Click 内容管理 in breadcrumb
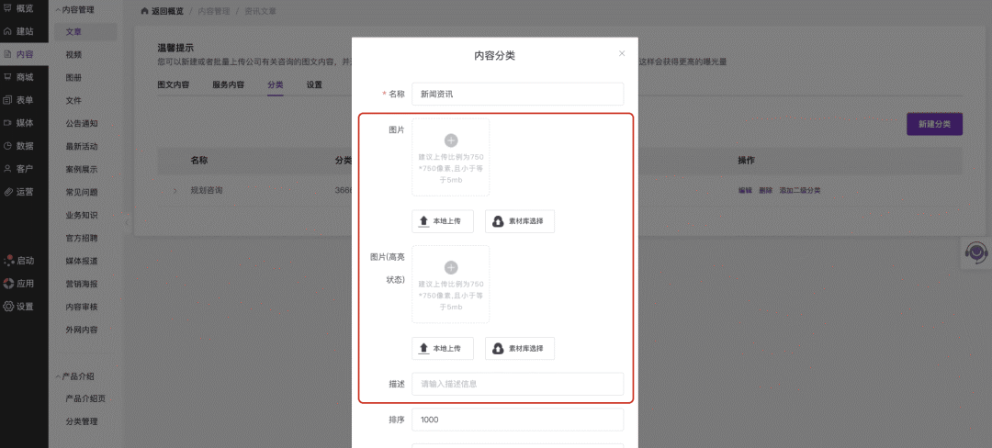 (x=214, y=11)
